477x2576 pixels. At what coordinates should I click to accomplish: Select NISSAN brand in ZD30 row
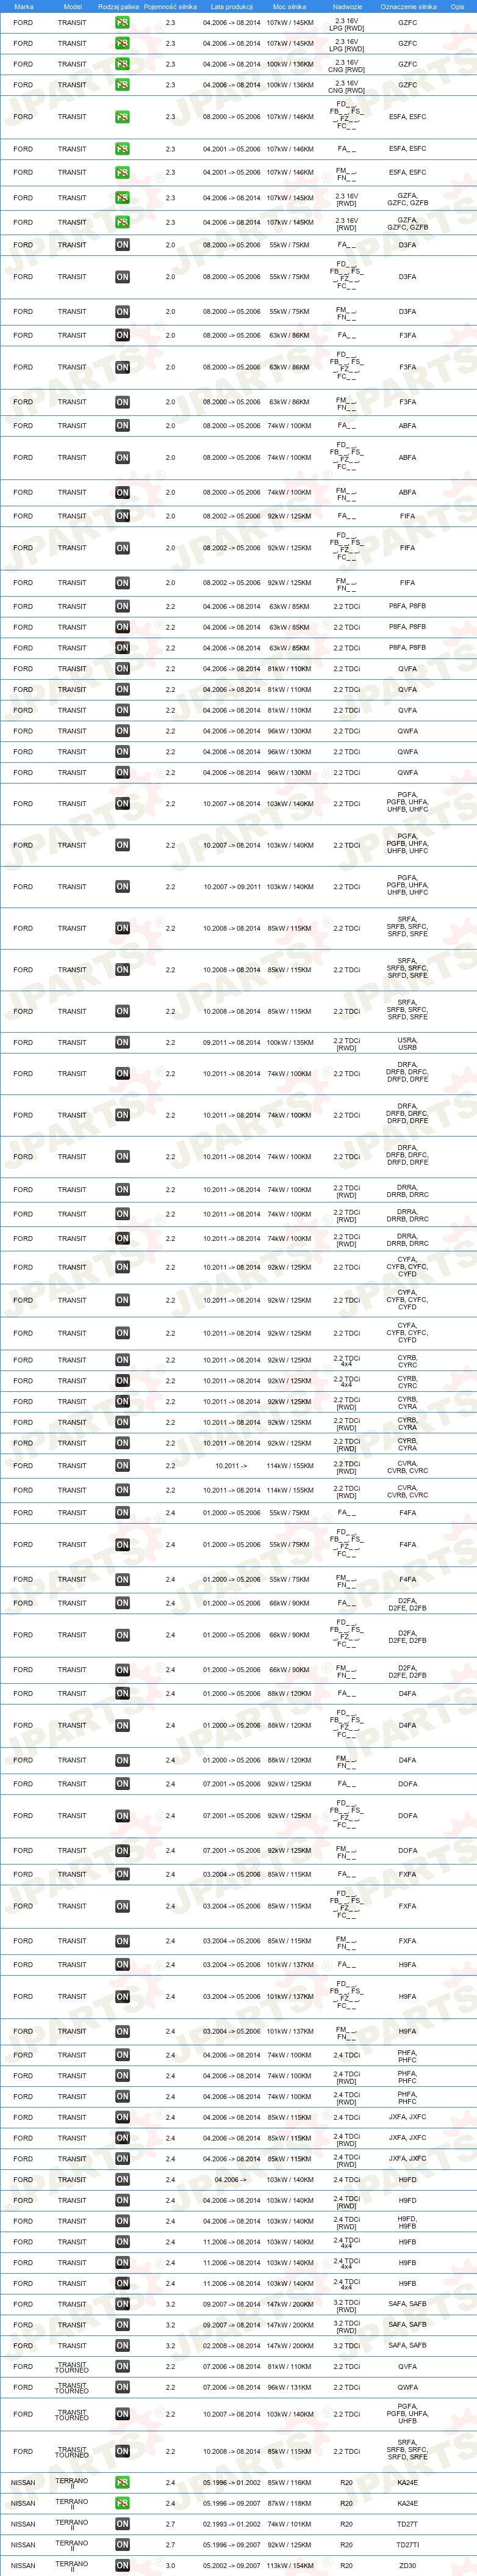coord(23,2566)
